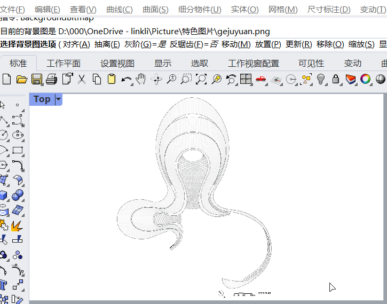The height and width of the screenshot is (304, 387).
Task: Click the Explode tool icon
Action: tap(17, 225)
